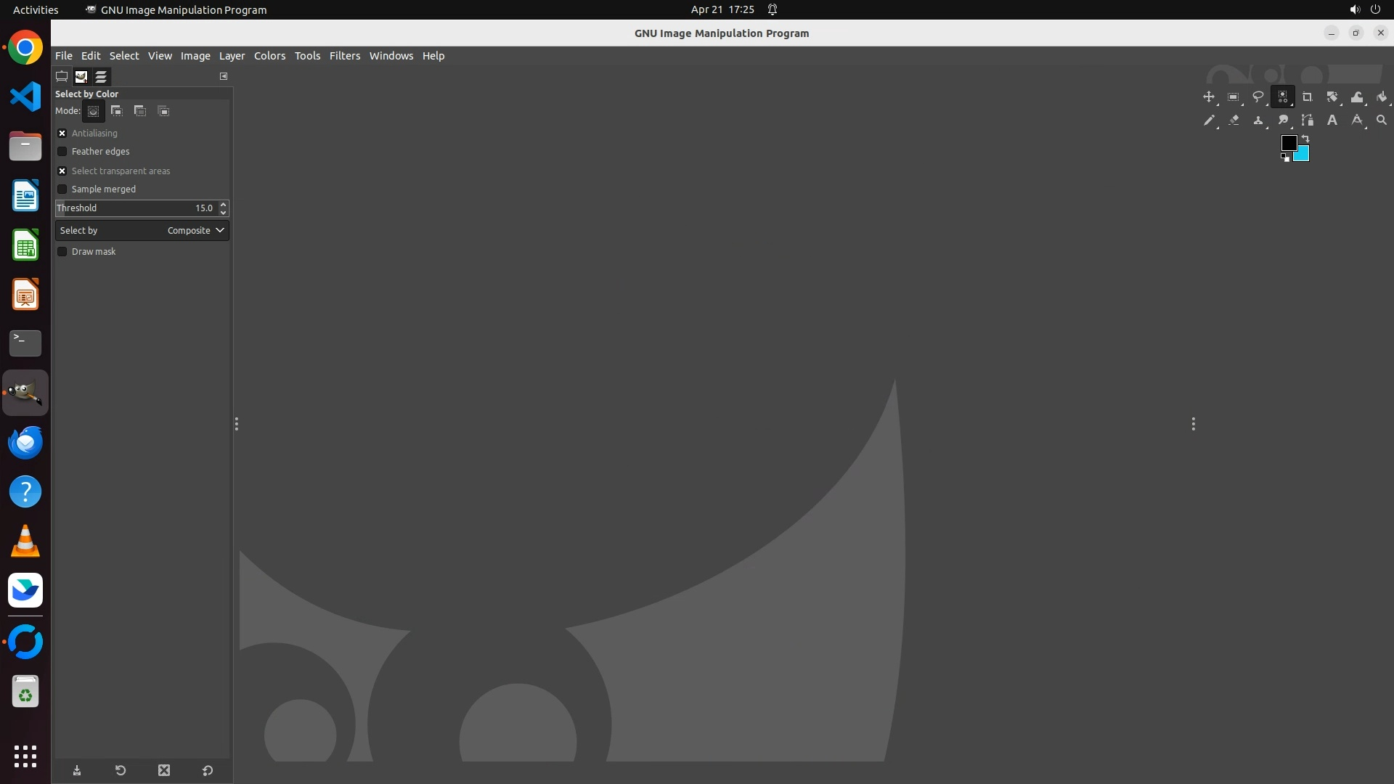Viewport: 1394px width, 784px height.
Task: Select the Free Select lasso tool
Action: pos(1258,97)
